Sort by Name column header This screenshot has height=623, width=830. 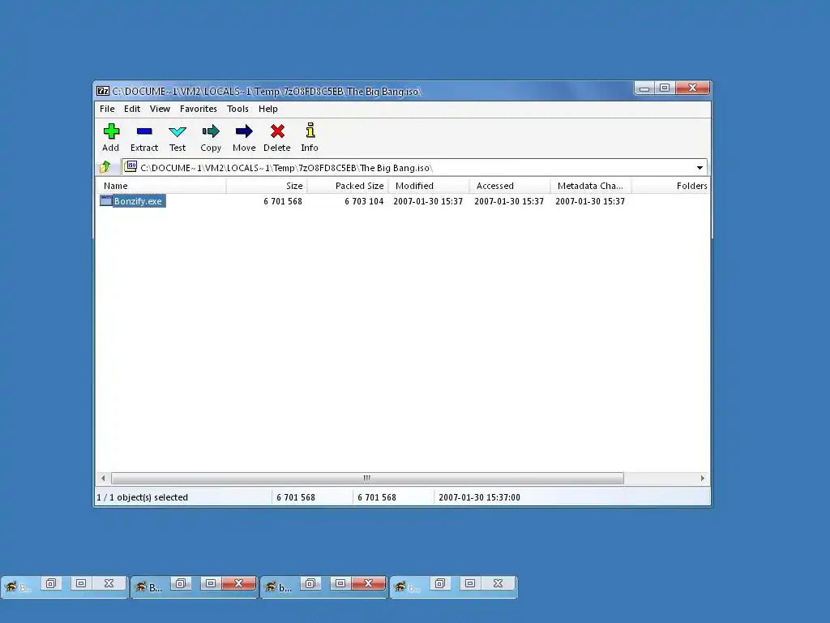pos(161,186)
